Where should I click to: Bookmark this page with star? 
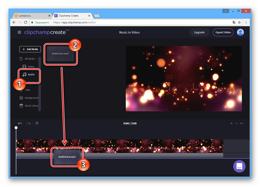click(239, 22)
